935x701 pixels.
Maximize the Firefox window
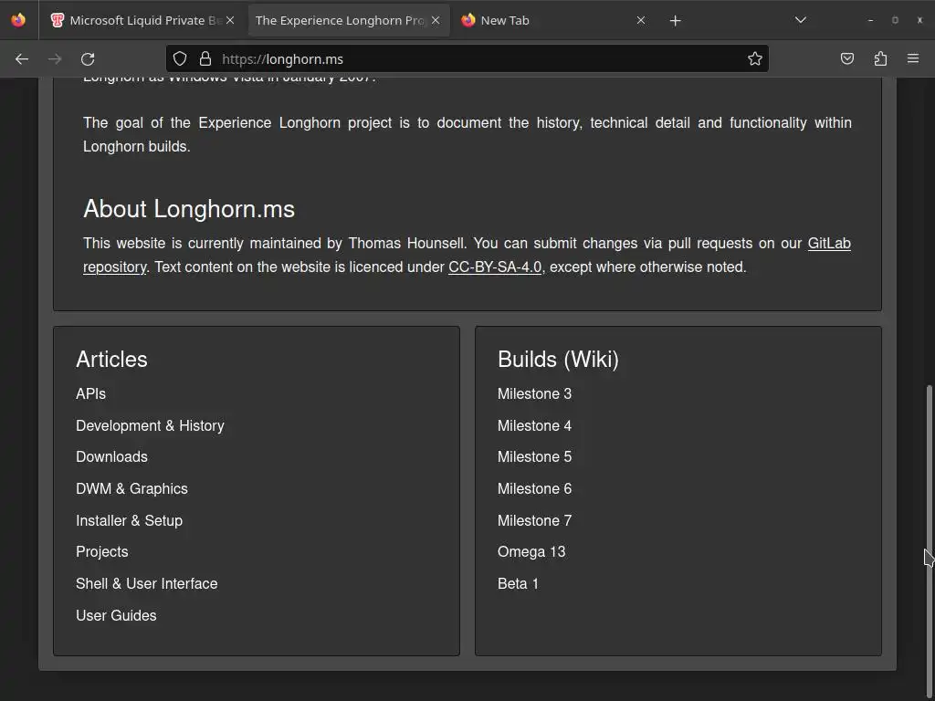pyautogui.click(x=895, y=20)
